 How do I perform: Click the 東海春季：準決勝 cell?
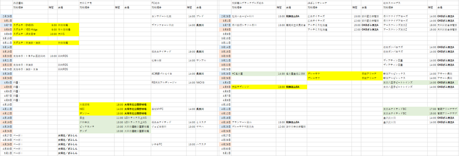(x=31, y=65)
